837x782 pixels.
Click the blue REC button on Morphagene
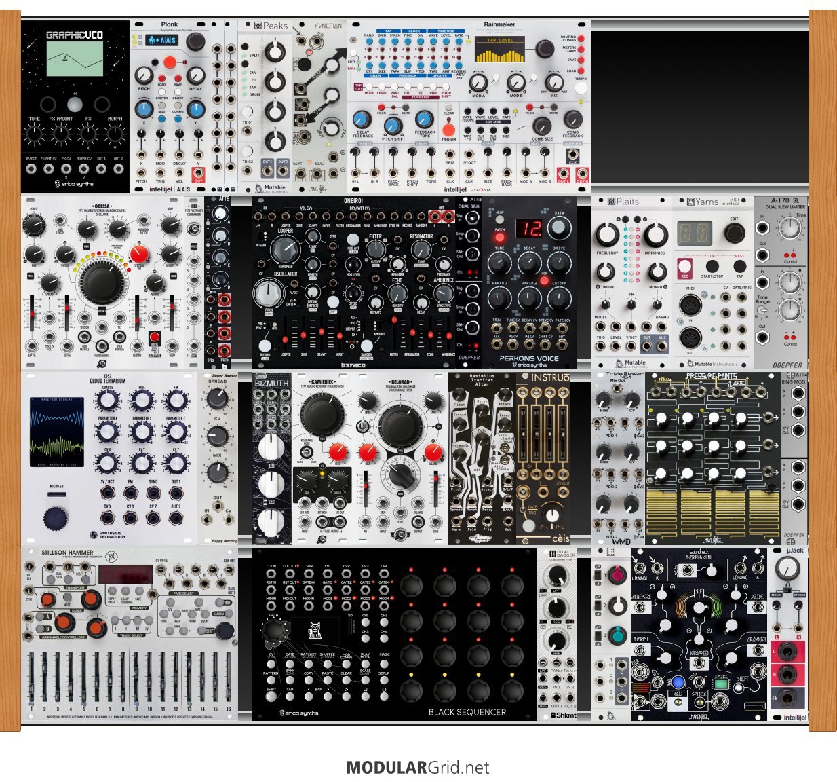click(677, 683)
